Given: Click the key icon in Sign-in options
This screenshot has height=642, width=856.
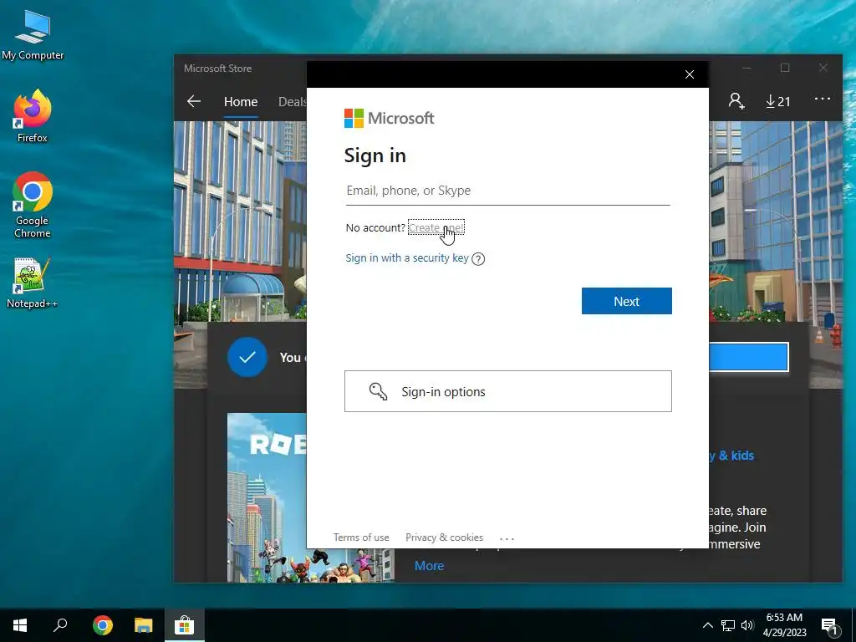Looking at the screenshot, I should (x=378, y=391).
